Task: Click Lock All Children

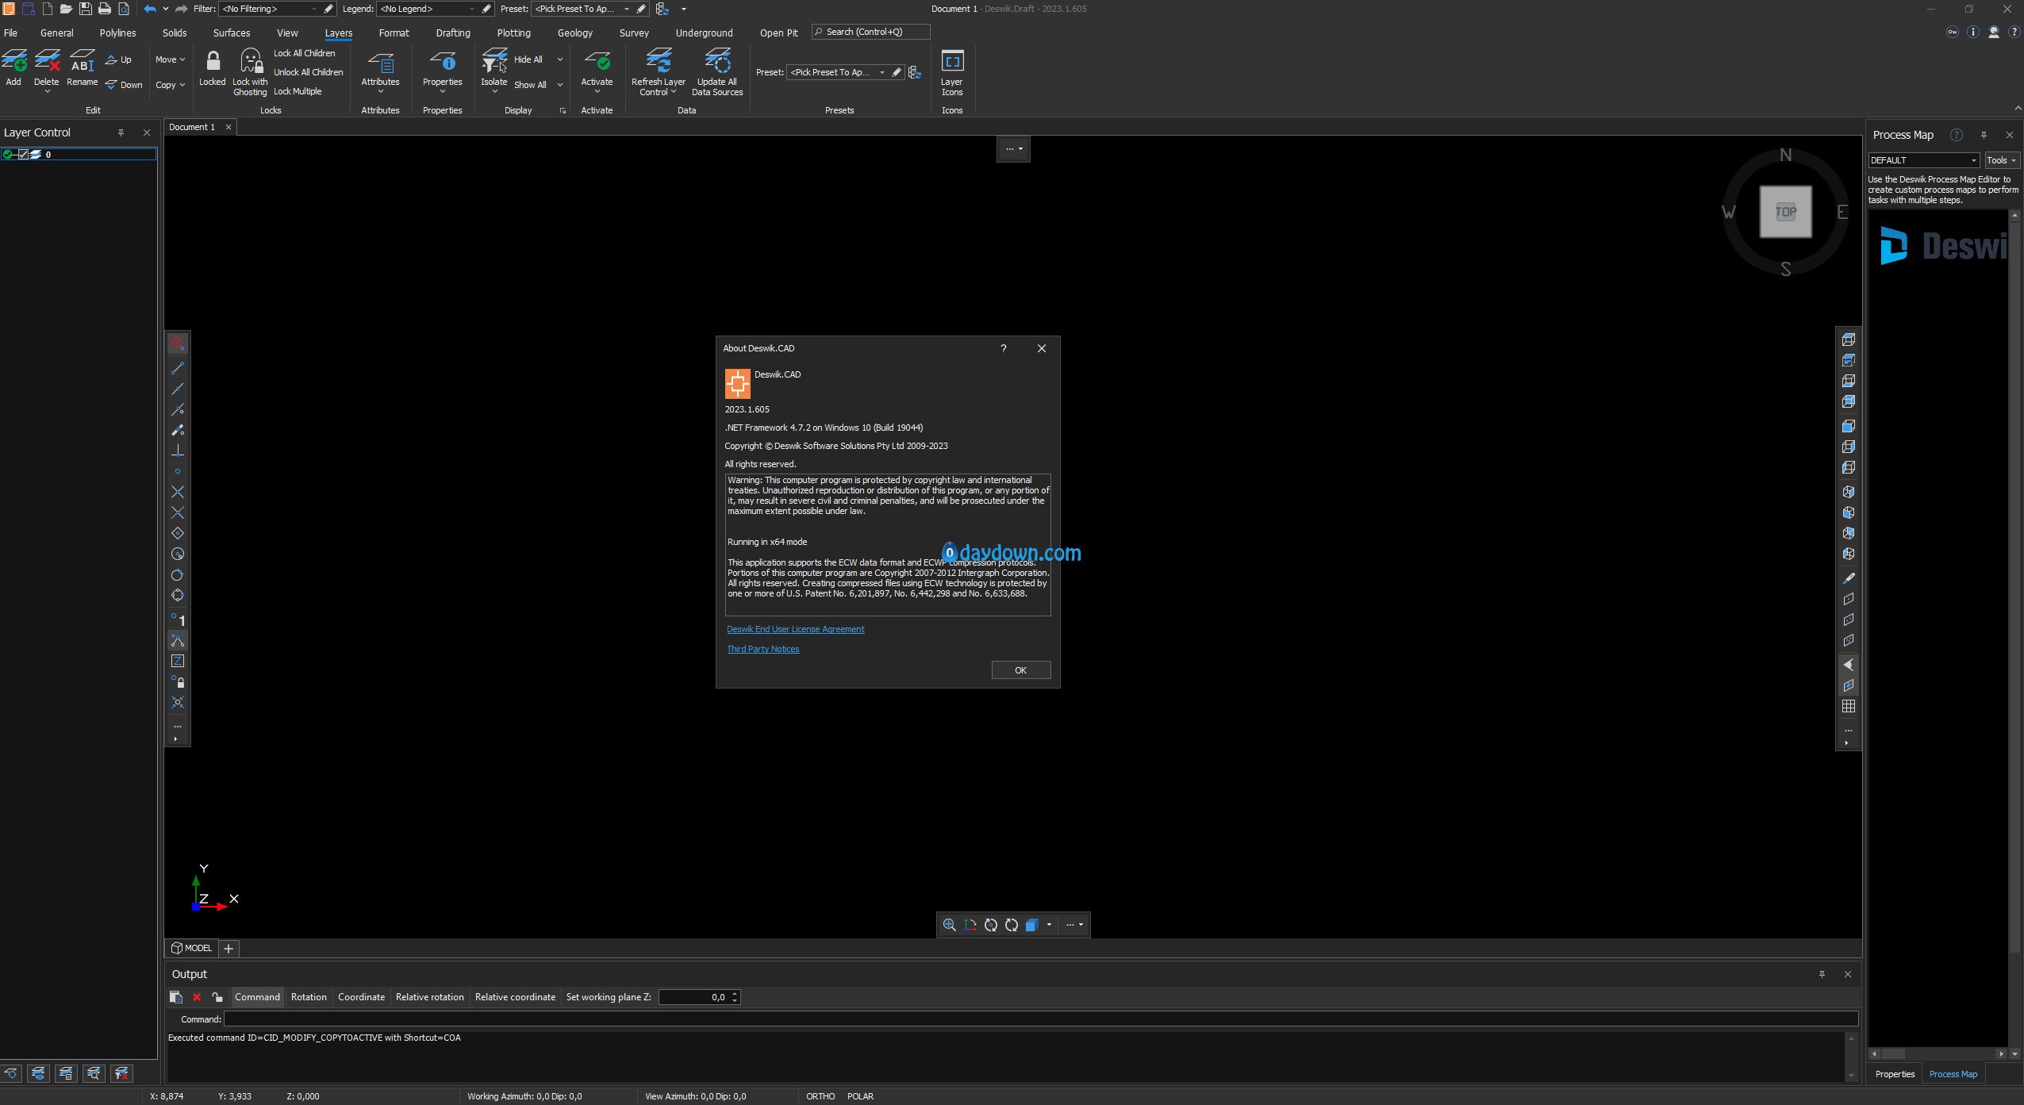Action: coord(304,53)
